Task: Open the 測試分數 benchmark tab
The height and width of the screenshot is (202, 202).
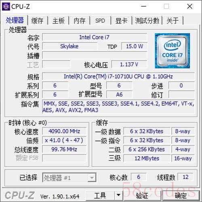Action: 147,21
